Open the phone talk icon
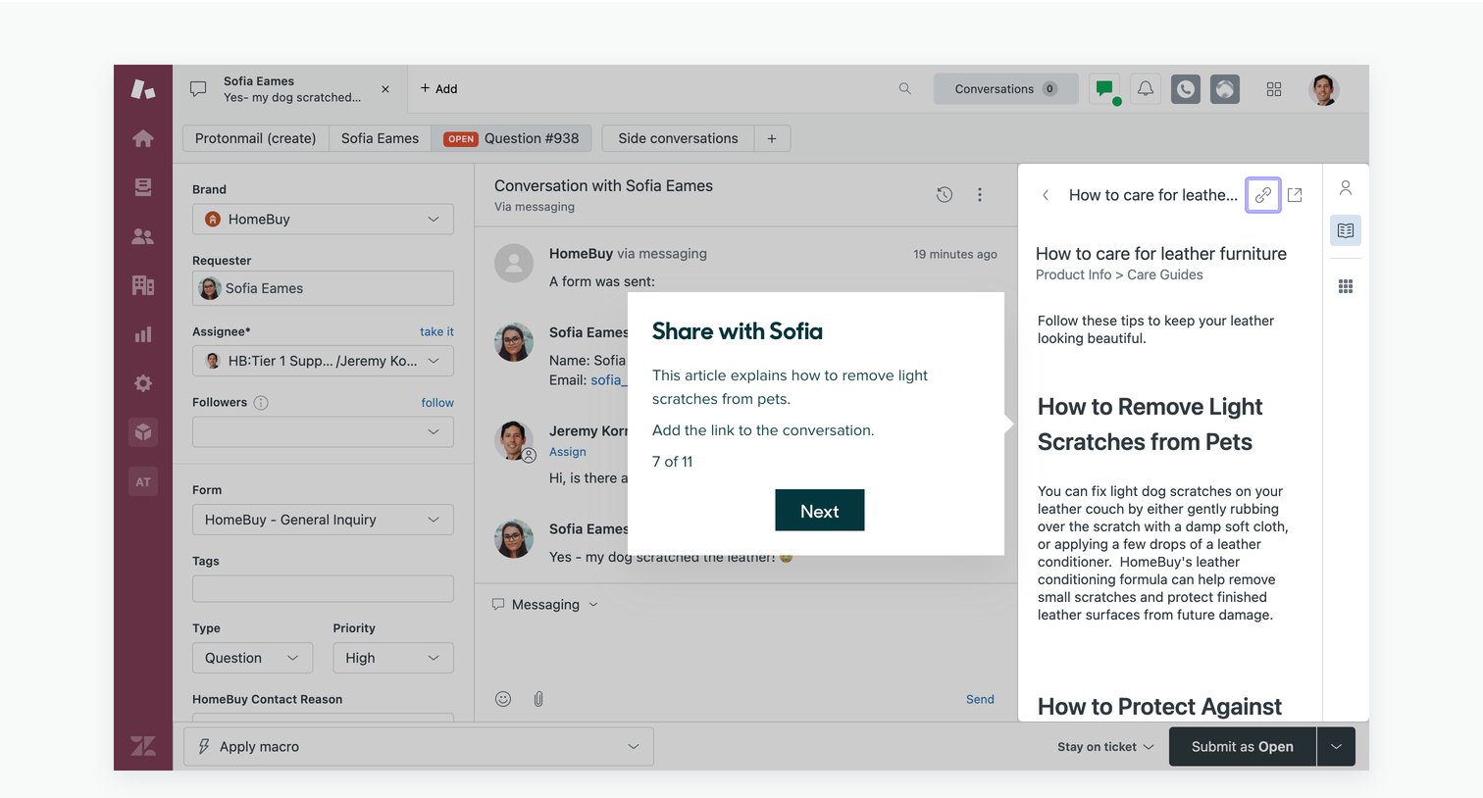Viewport: 1483px width, 798px height. [1186, 89]
